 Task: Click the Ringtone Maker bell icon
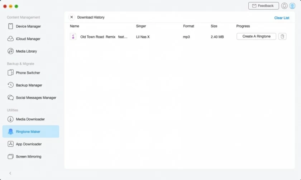[10, 132]
